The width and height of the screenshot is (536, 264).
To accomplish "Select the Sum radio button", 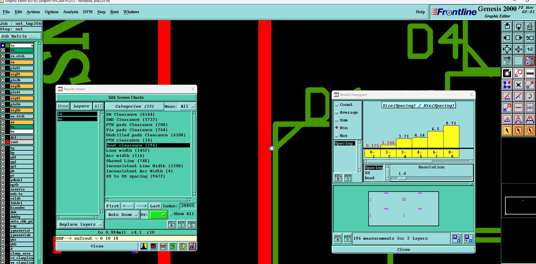I will (337, 120).
